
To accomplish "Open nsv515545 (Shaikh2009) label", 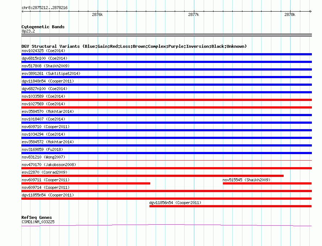I will pyautogui.click(x=246, y=180).
